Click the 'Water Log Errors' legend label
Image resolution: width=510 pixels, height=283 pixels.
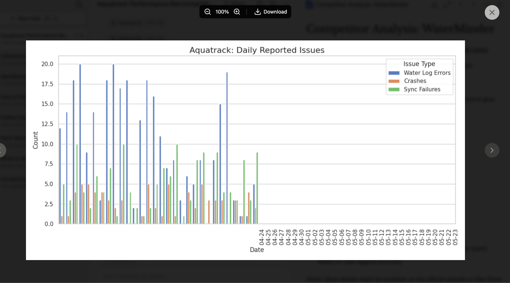427,73
